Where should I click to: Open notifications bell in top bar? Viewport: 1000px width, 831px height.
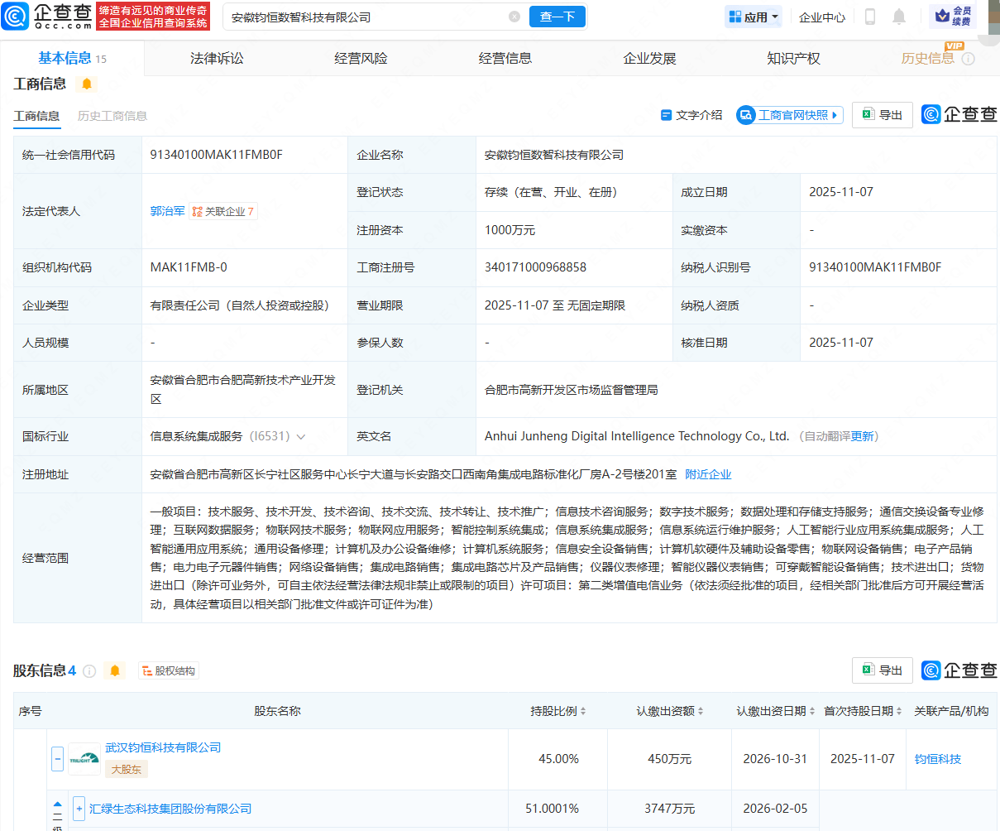pyautogui.click(x=899, y=17)
